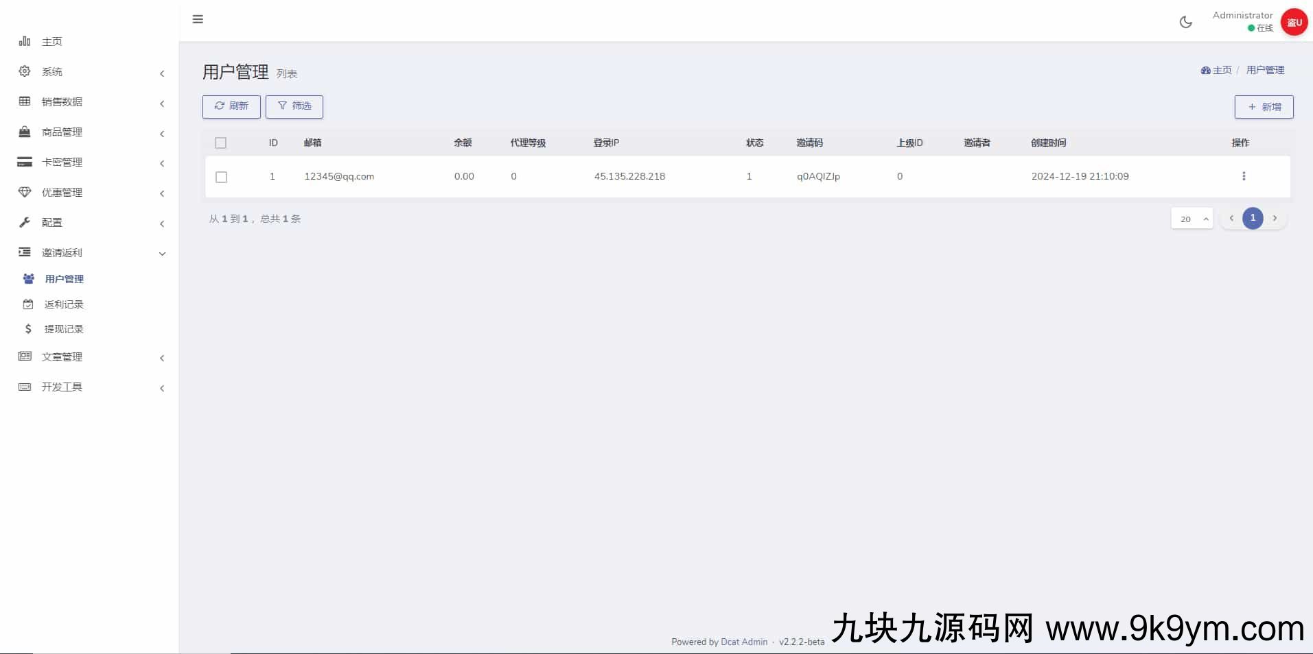
Task: Click the 主页 breadcrumb link
Action: (1217, 70)
